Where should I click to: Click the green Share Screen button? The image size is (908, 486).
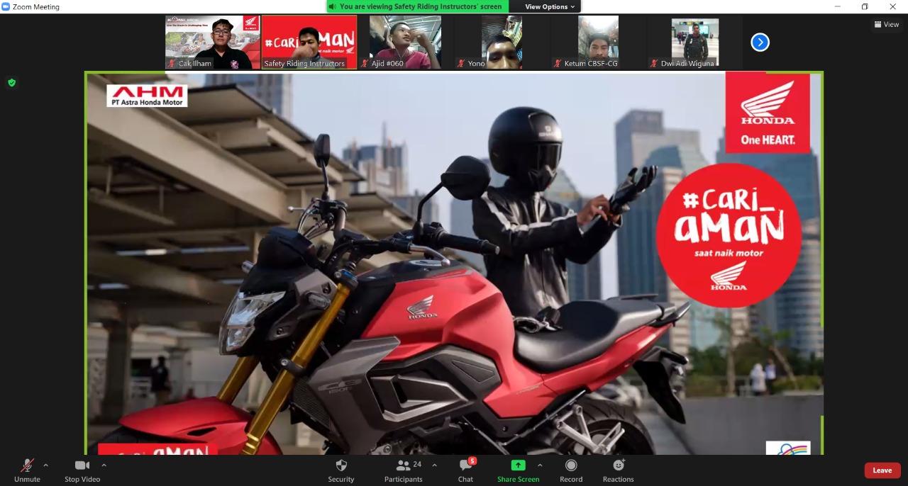519,470
